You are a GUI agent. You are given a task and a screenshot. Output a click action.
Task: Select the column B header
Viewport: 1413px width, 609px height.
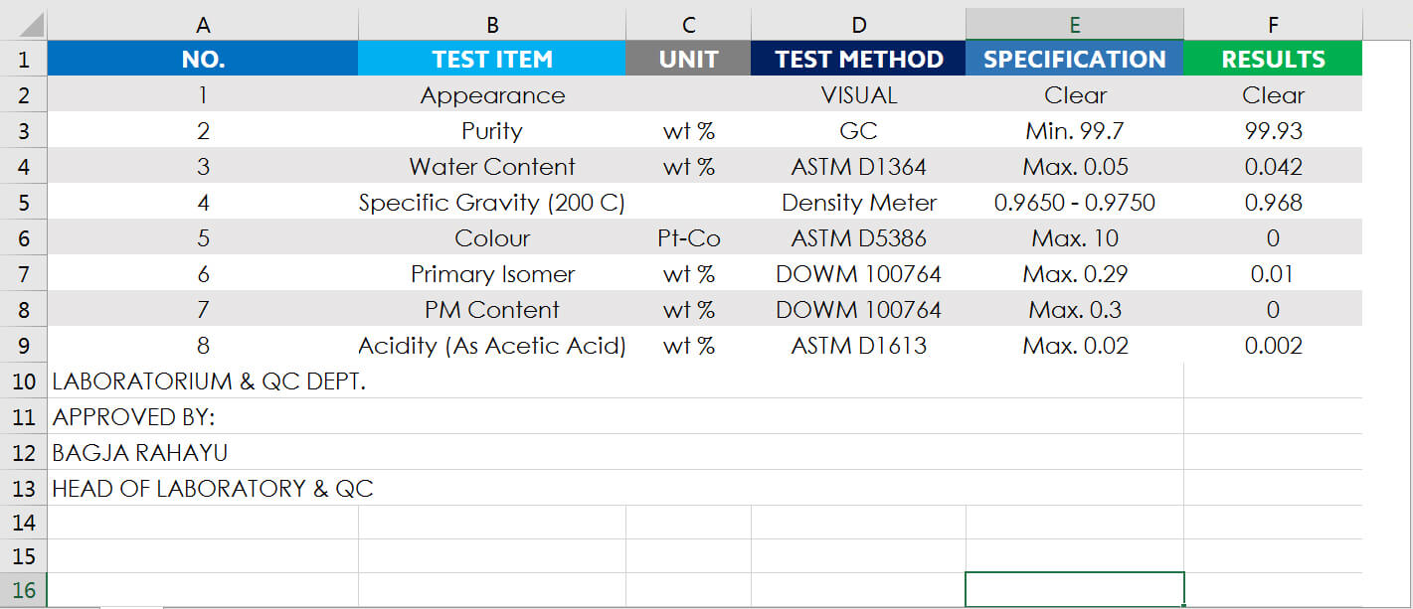[492, 25]
